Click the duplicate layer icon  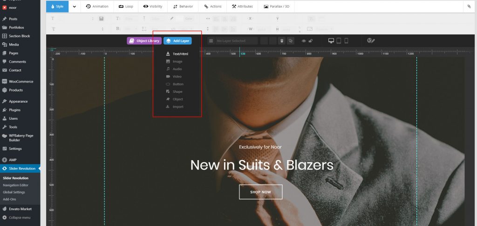pyautogui.click(x=291, y=41)
